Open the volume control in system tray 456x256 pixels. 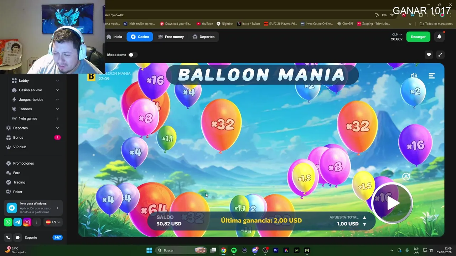[431, 250]
